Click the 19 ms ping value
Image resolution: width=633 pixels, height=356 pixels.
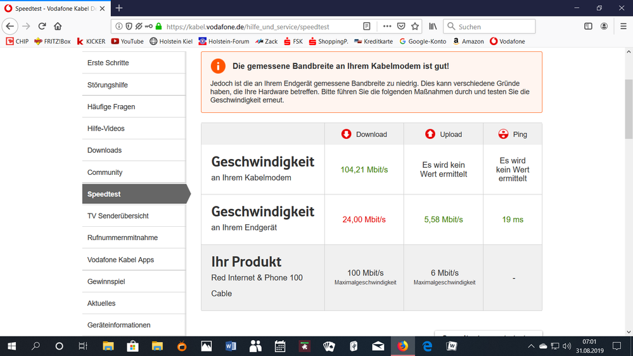(513, 220)
